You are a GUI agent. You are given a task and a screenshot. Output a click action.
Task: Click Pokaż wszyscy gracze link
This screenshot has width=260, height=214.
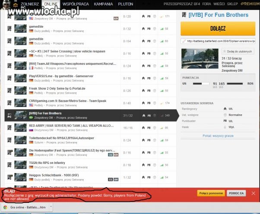(218, 136)
